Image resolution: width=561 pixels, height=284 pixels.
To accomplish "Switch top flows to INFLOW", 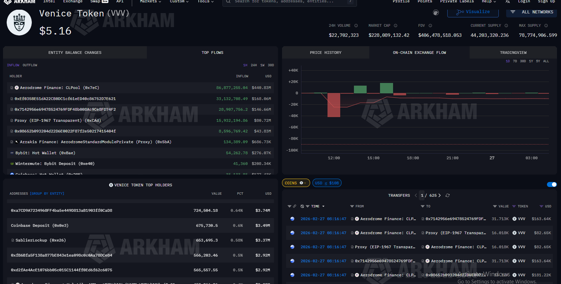I will click(13, 65).
